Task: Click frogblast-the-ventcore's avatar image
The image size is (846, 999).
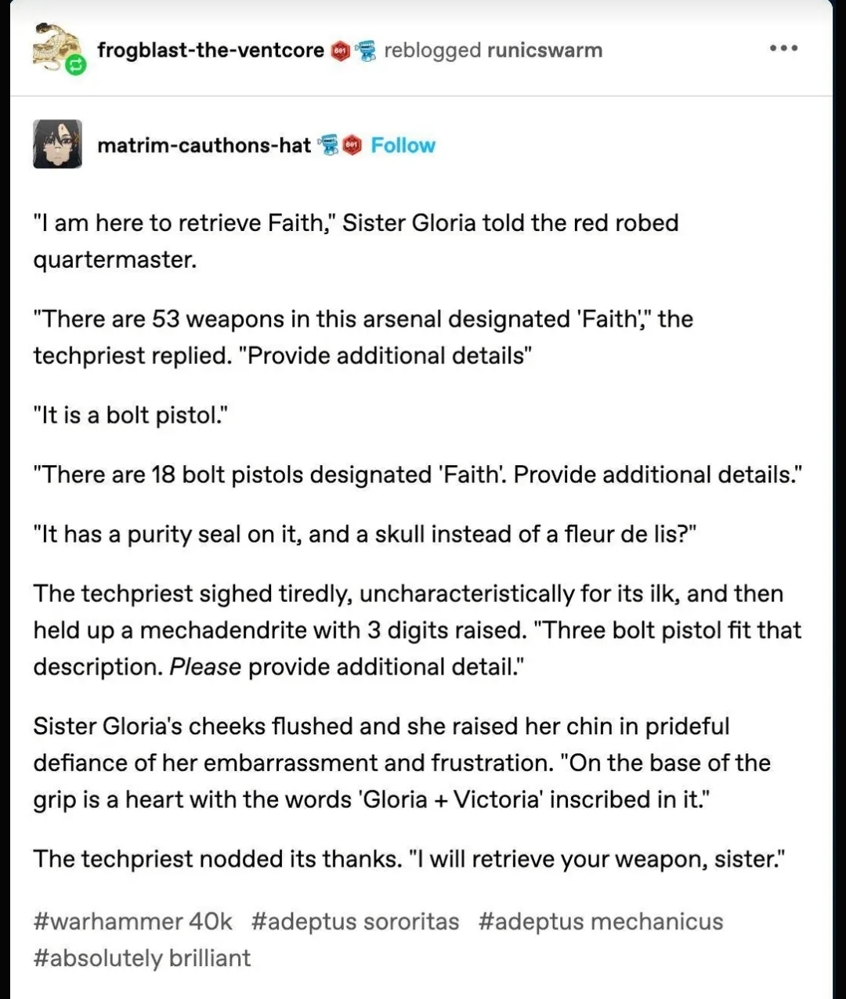Action: pos(55,47)
